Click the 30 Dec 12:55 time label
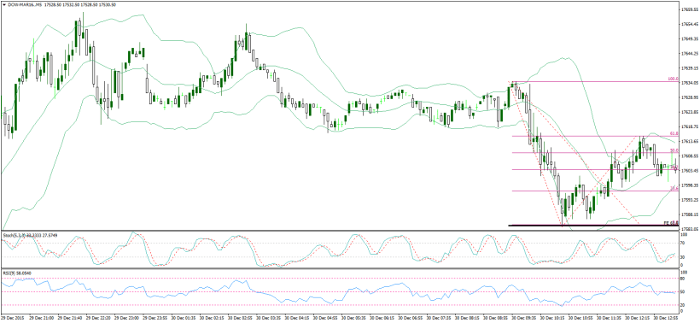 click(667, 319)
